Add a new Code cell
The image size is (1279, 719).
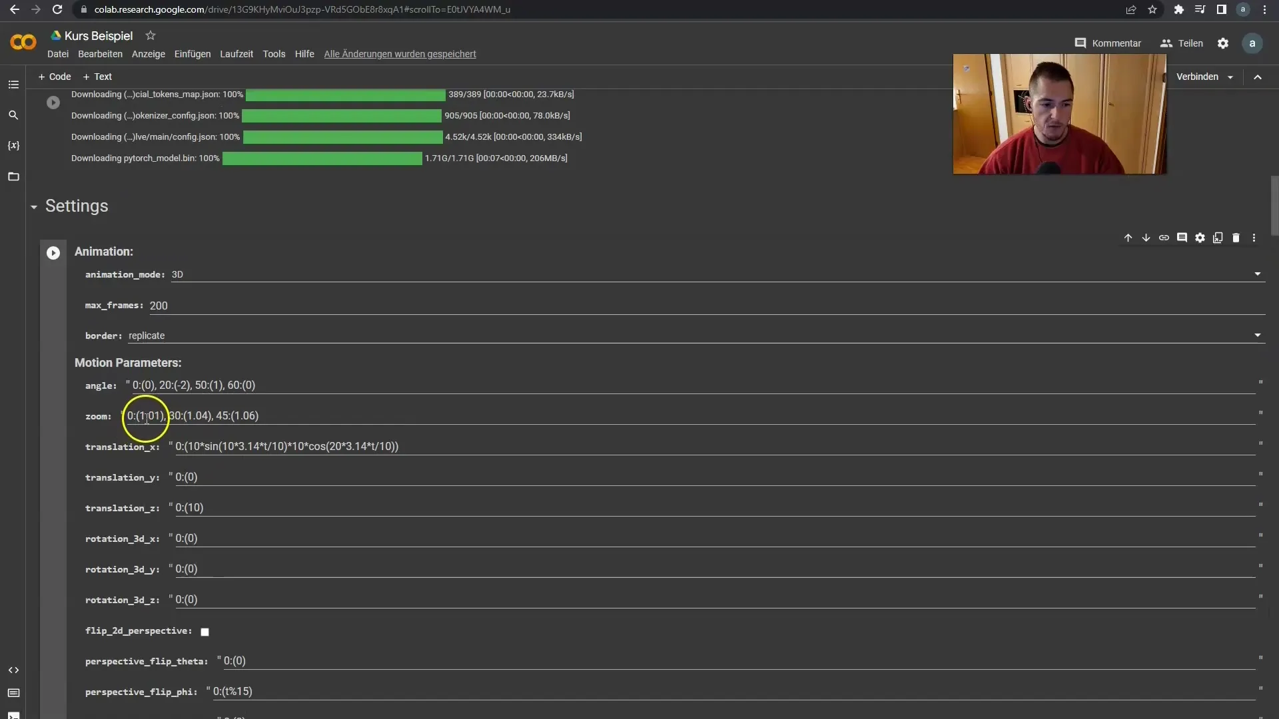(55, 77)
